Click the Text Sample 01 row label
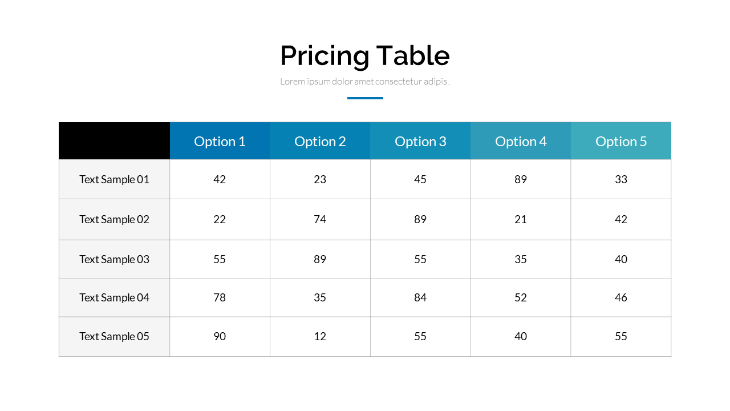Screen dimensions: 730x411 click(114, 179)
